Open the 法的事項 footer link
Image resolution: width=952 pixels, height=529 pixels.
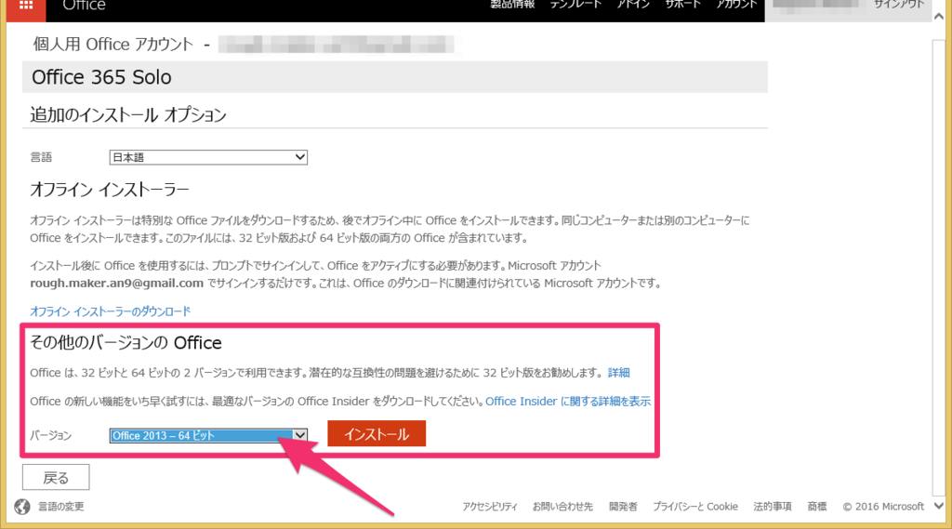point(773,507)
